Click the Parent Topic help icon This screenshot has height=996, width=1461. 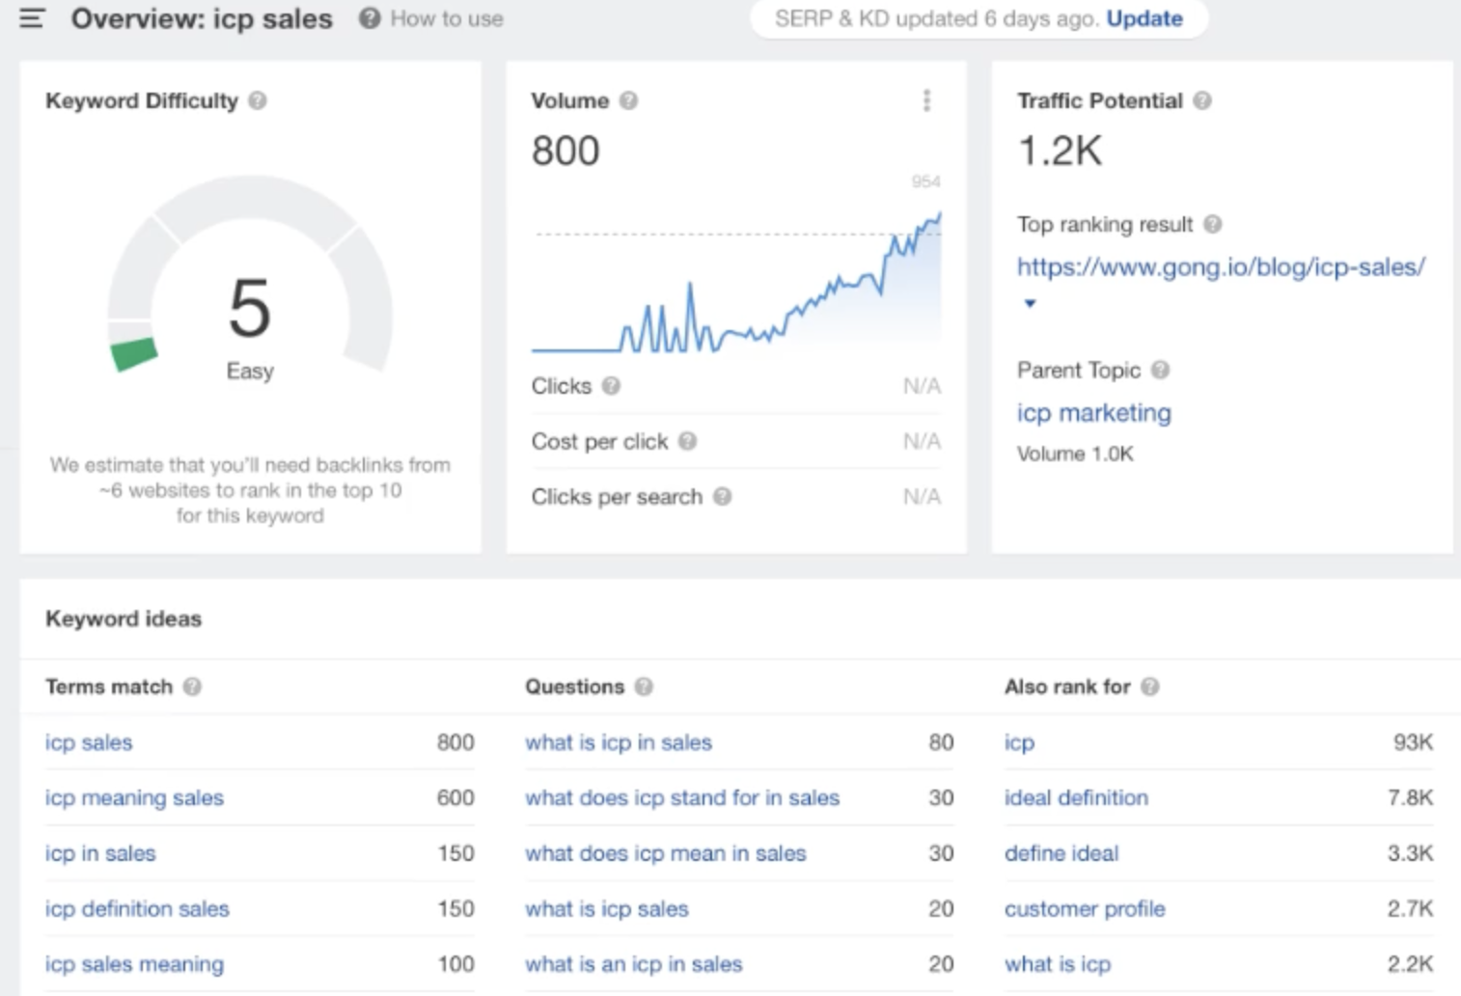coord(1161,370)
